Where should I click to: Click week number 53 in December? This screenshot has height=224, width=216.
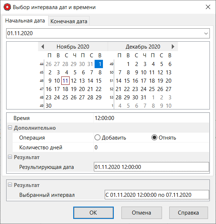112,98
